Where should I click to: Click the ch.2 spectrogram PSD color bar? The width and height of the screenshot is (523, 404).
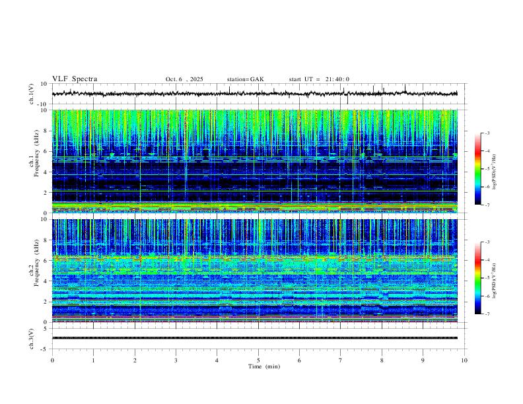478,278
